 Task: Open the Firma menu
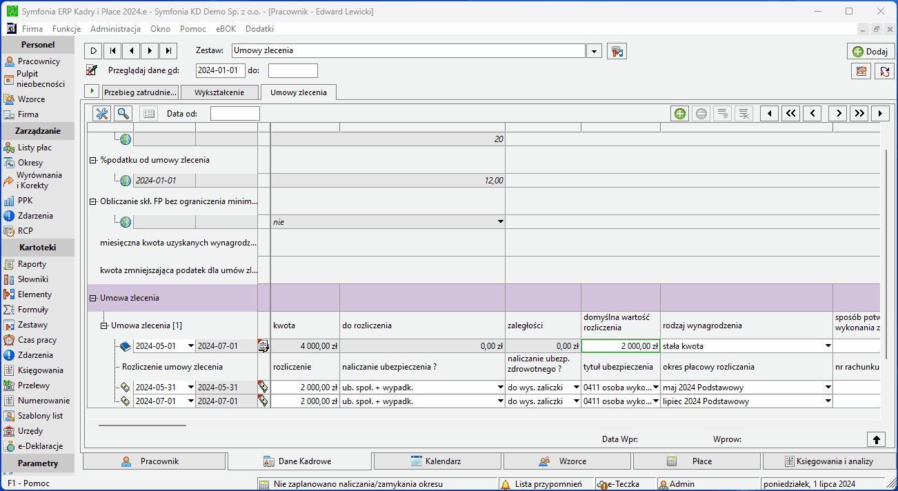32,29
